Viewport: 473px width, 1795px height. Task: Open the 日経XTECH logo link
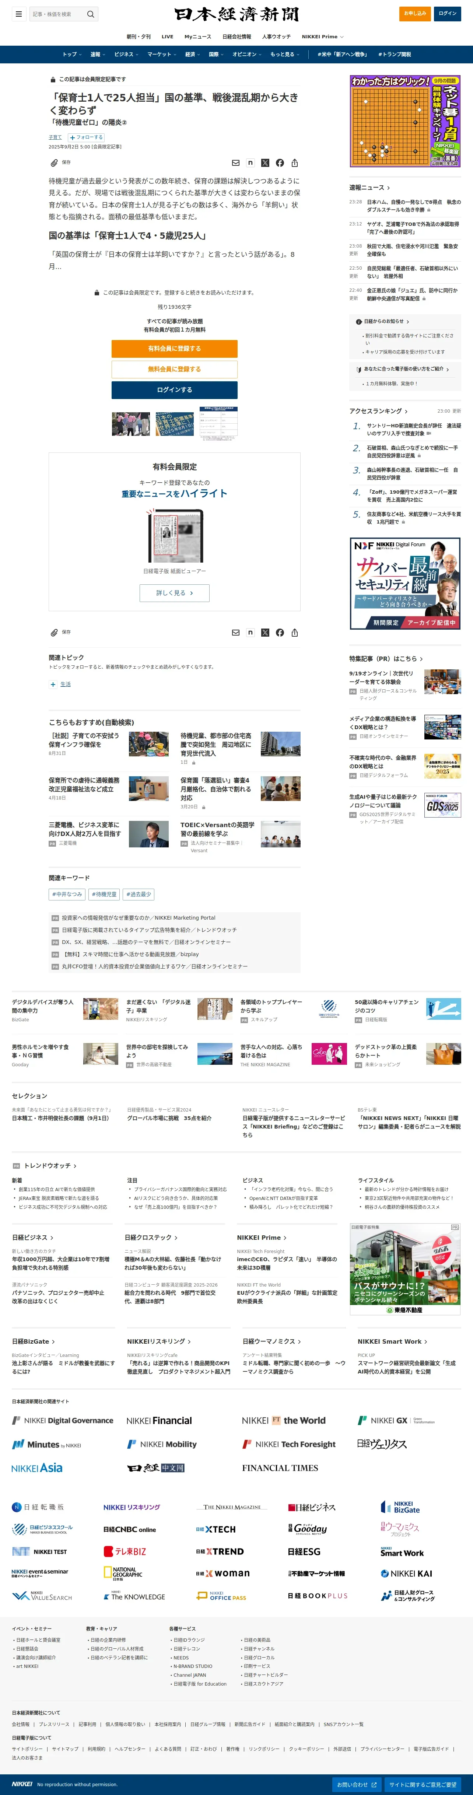[216, 1529]
